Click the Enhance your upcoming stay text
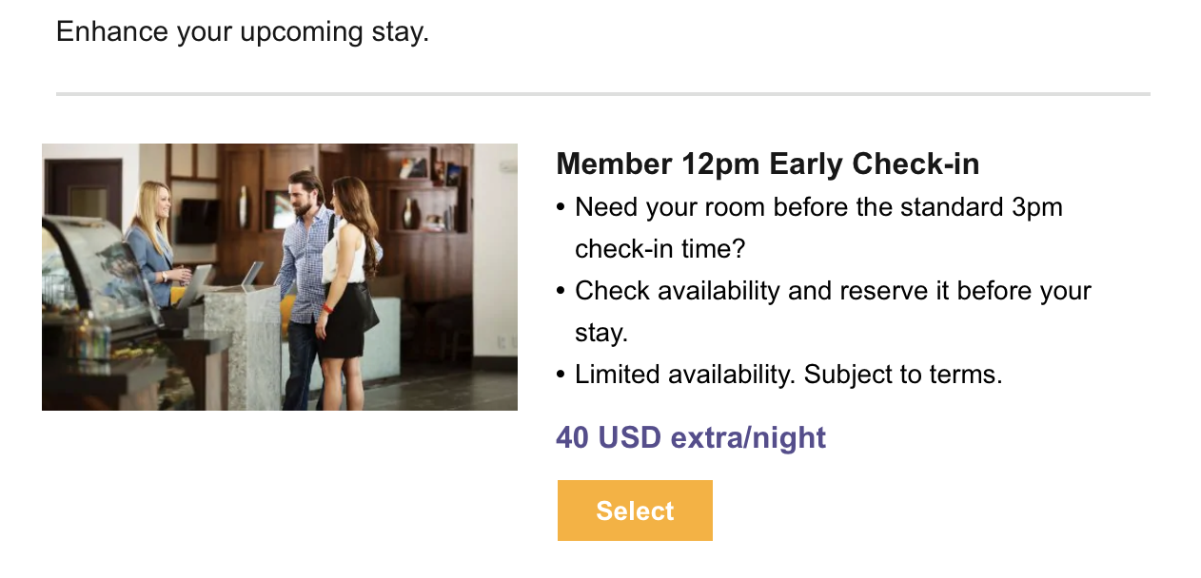 click(x=243, y=32)
